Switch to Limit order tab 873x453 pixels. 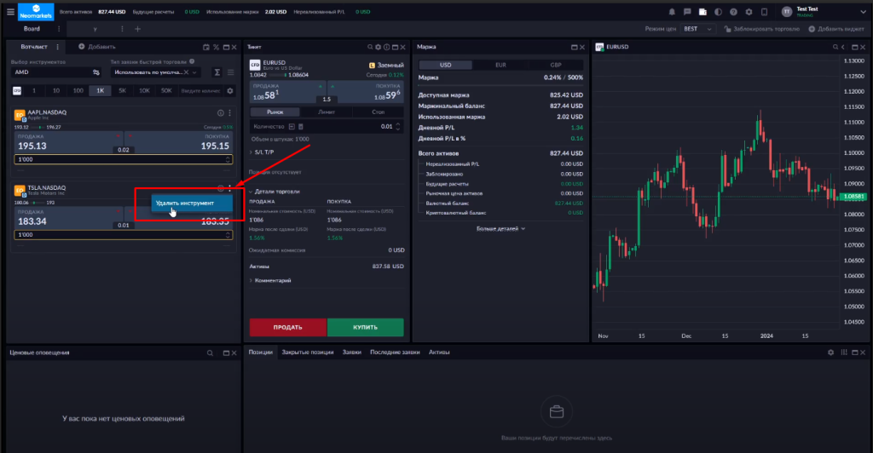click(327, 112)
